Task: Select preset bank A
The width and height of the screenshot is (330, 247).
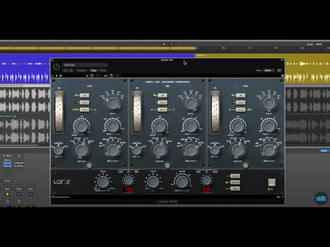Action: (52, 75)
